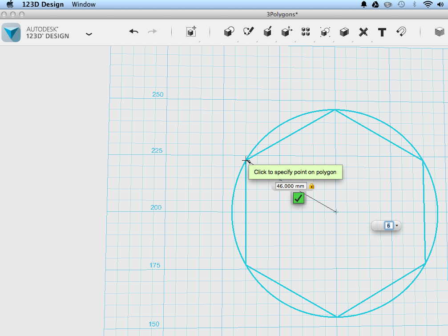This screenshot has width=448, height=336.
Task: Click the 225 grid label
Action: (157, 150)
